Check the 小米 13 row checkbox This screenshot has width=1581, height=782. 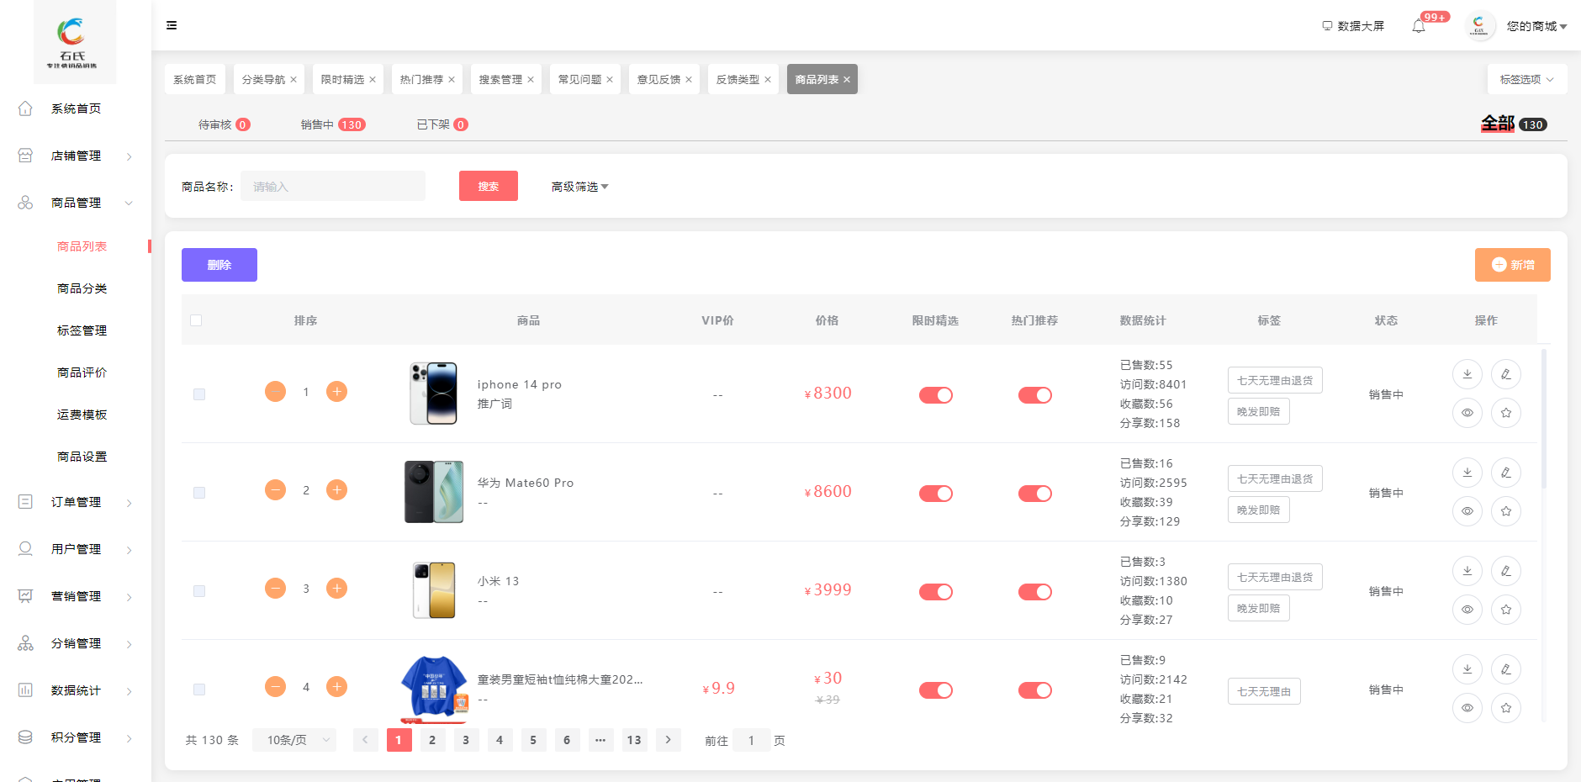[x=199, y=591]
